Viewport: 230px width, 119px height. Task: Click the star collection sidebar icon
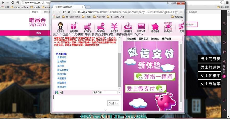224,52
